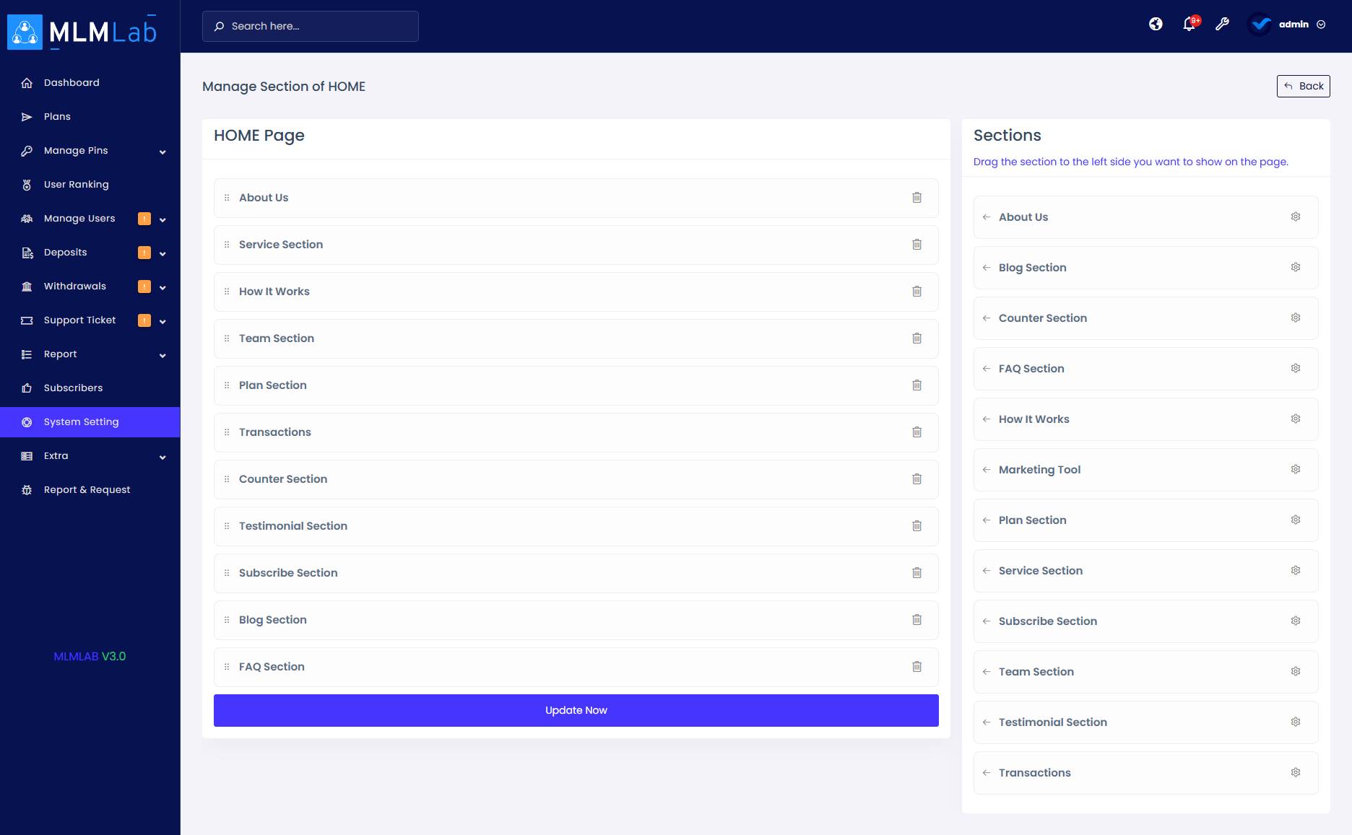Open settings gear for About Us section
Screen dimensions: 1352x835
tap(1296, 217)
